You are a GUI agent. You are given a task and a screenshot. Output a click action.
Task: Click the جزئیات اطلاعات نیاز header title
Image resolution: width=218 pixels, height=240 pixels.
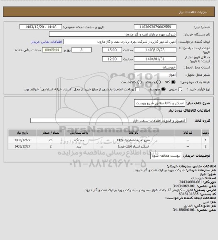pos(193,12)
